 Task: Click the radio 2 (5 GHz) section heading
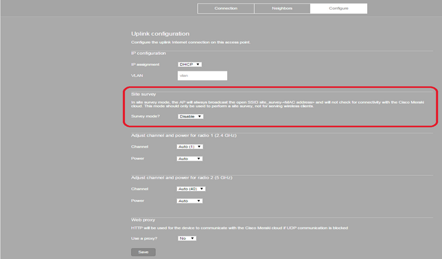[181, 177]
